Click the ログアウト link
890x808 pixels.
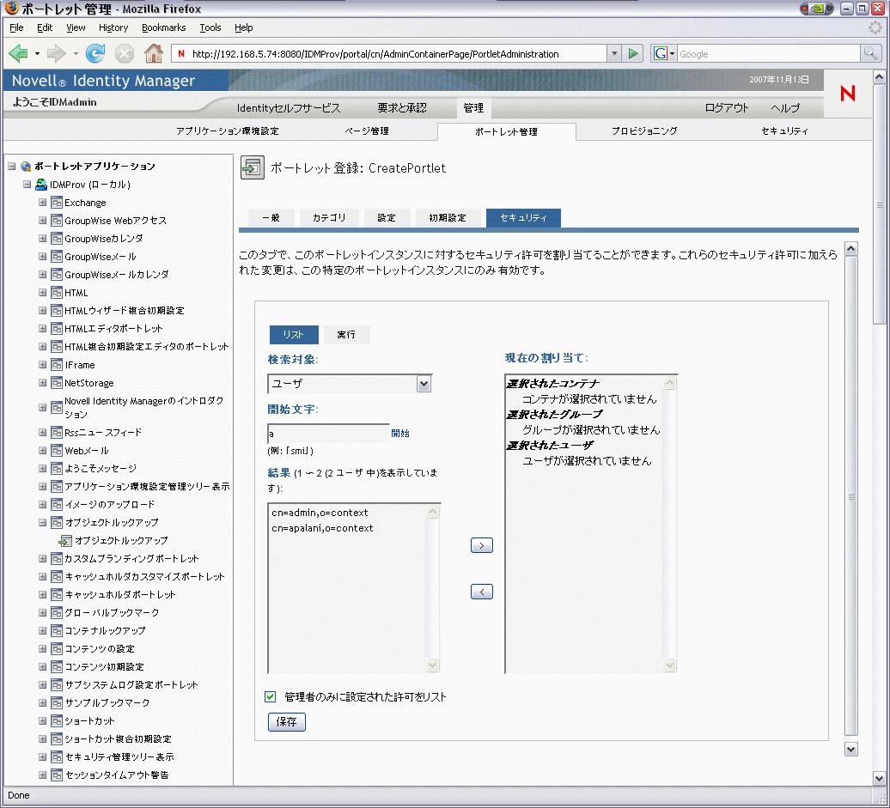click(727, 108)
